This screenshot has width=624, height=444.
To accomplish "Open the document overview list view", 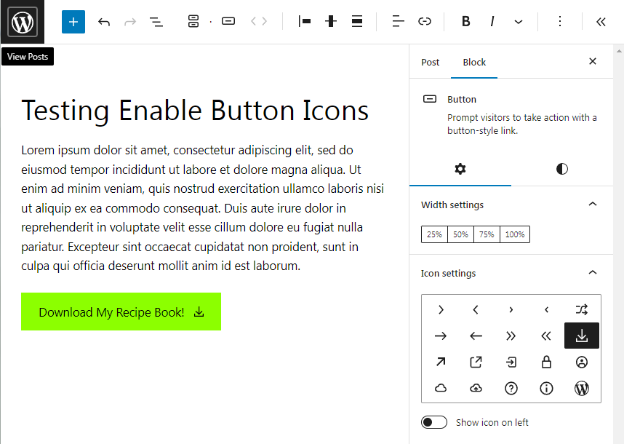I will click(x=156, y=22).
